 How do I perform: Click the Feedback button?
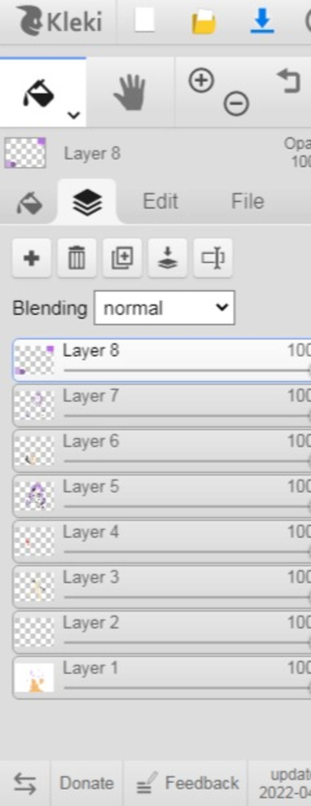pyautogui.click(x=187, y=783)
